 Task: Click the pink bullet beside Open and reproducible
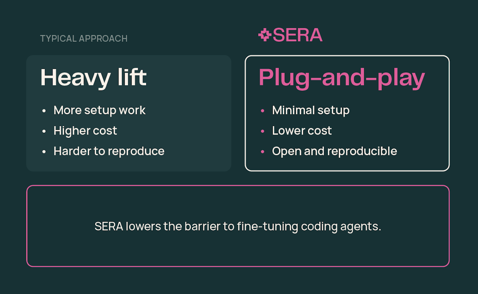click(263, 151)
